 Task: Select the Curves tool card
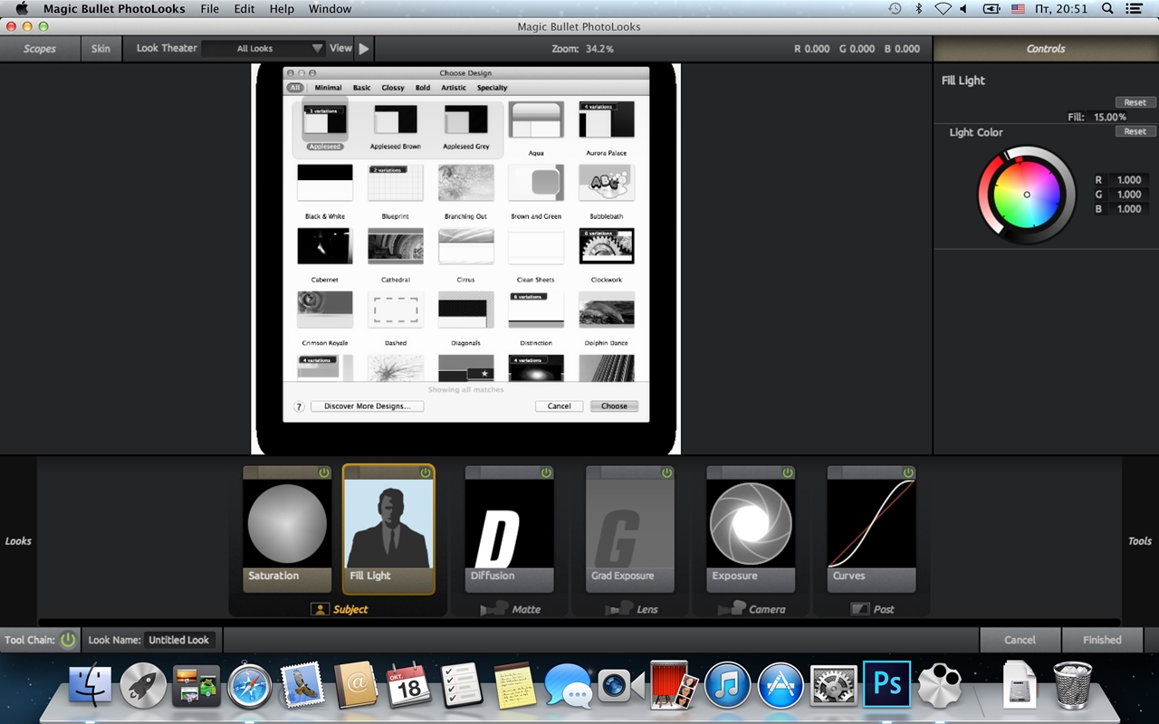point(871,529)
